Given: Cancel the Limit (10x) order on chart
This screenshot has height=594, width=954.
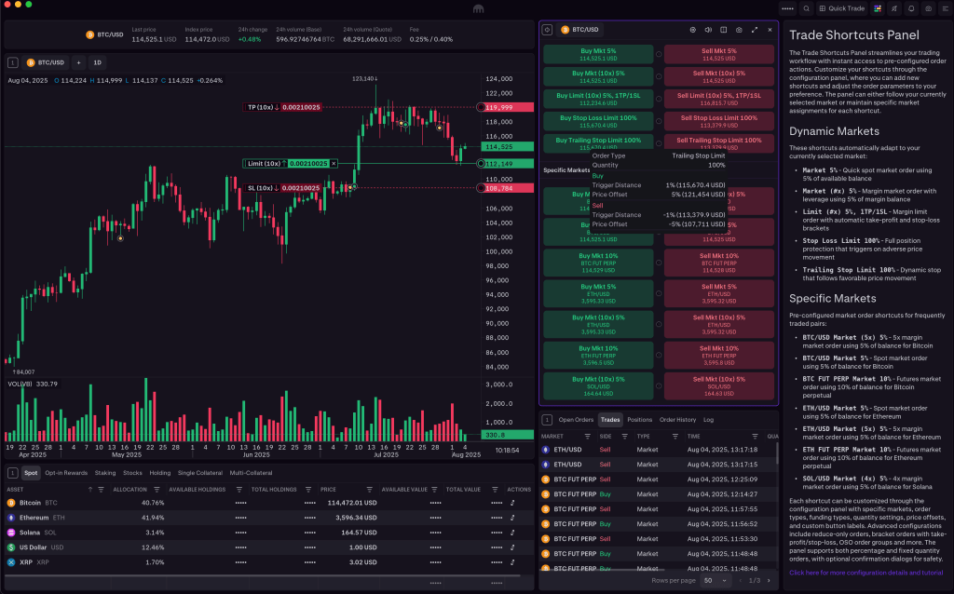Looking at the screenshot, I should point(333,164).
